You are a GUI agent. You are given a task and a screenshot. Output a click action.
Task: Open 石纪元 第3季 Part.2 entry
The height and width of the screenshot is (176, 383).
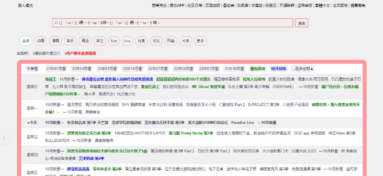click(x=214, y=151)
